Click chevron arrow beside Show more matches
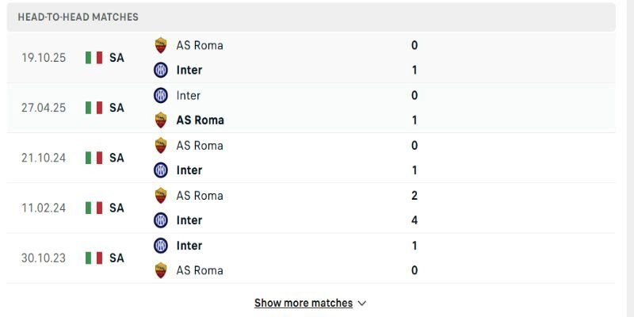 (x=362, y=303)
